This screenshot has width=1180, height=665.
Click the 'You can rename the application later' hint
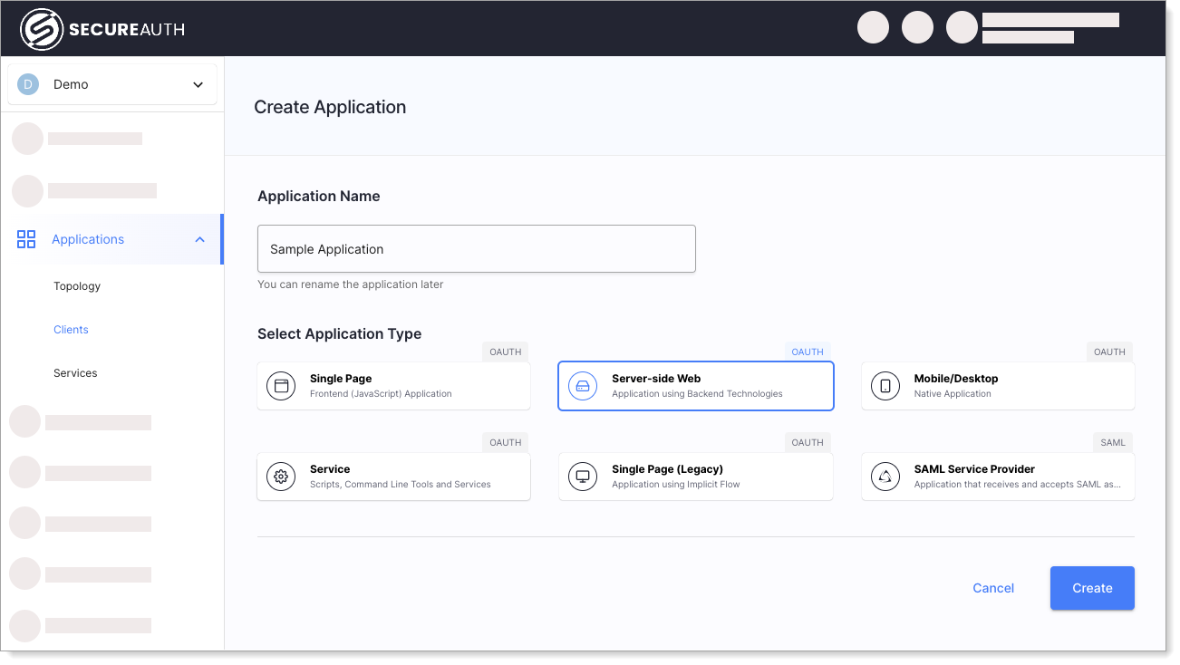click(x=351, y=284)
